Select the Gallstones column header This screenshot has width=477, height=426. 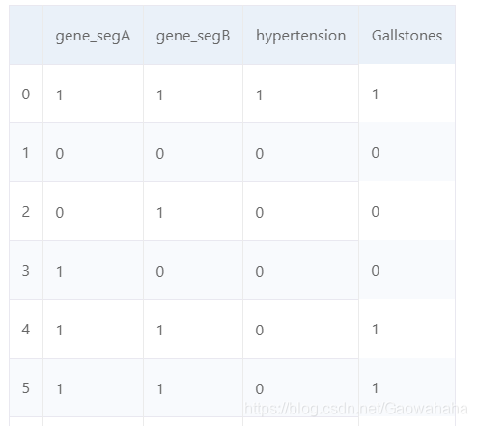tap(407, 35)
